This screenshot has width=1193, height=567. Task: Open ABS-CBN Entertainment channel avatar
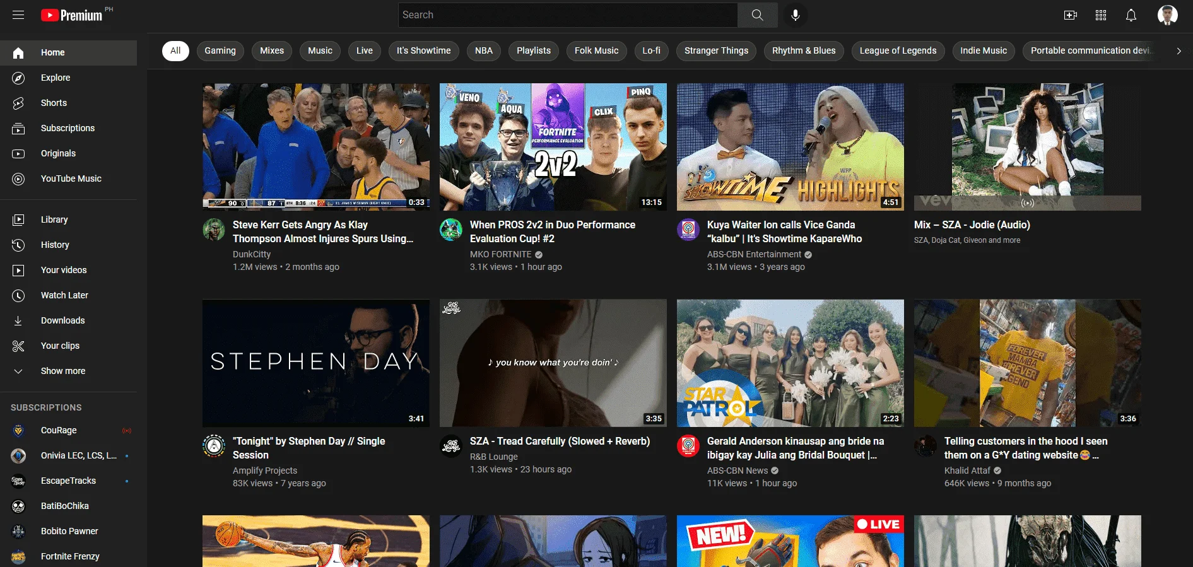[688, 230]
